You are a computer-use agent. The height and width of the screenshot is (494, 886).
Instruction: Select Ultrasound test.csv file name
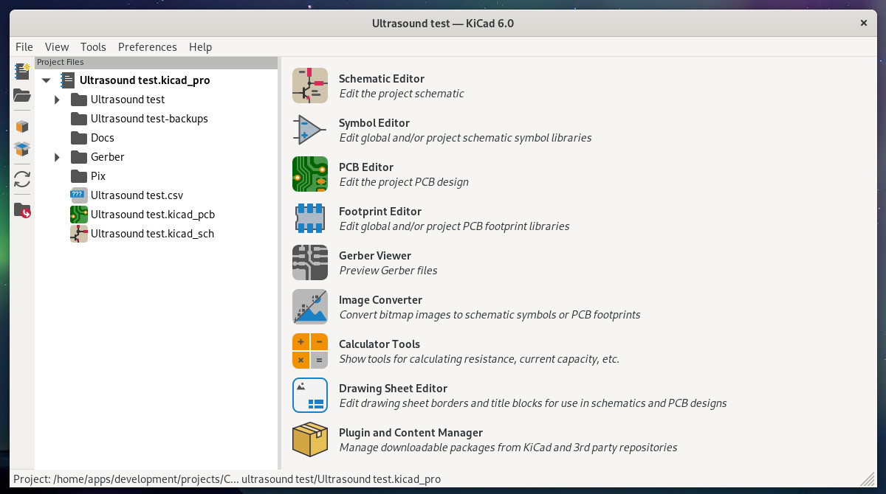(137, 195)
